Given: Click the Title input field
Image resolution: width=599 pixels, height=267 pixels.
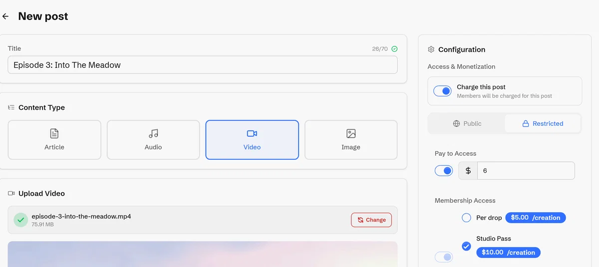Looking at the screenshot, I should tap(203, 65).
